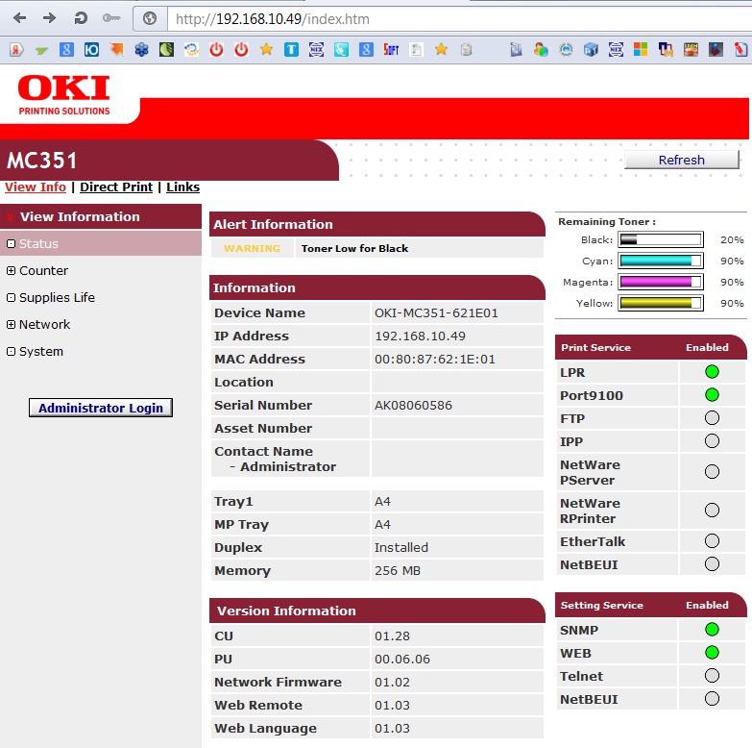Image resolution: width=752 pixels, height=748 pixels.
Task: Click the MAC address '00:80:87:62:1E:01'
Action: pos(435,360)
